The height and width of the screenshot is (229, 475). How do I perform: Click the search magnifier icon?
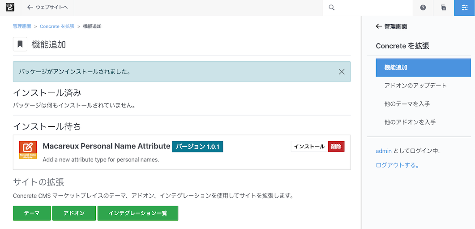(x=331, y=8)
